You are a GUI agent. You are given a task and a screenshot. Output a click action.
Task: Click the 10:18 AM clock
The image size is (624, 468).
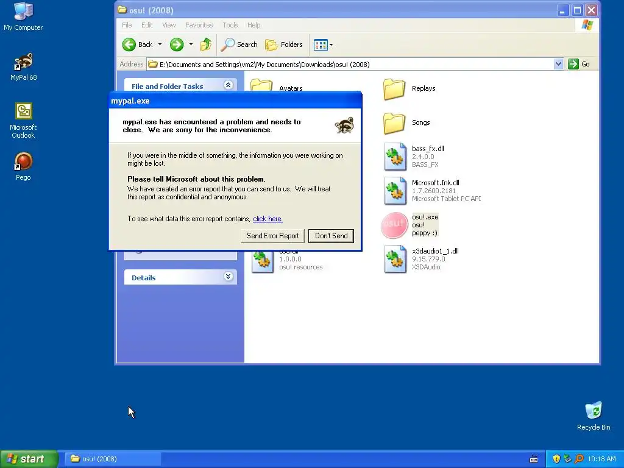tap(601, 459)
